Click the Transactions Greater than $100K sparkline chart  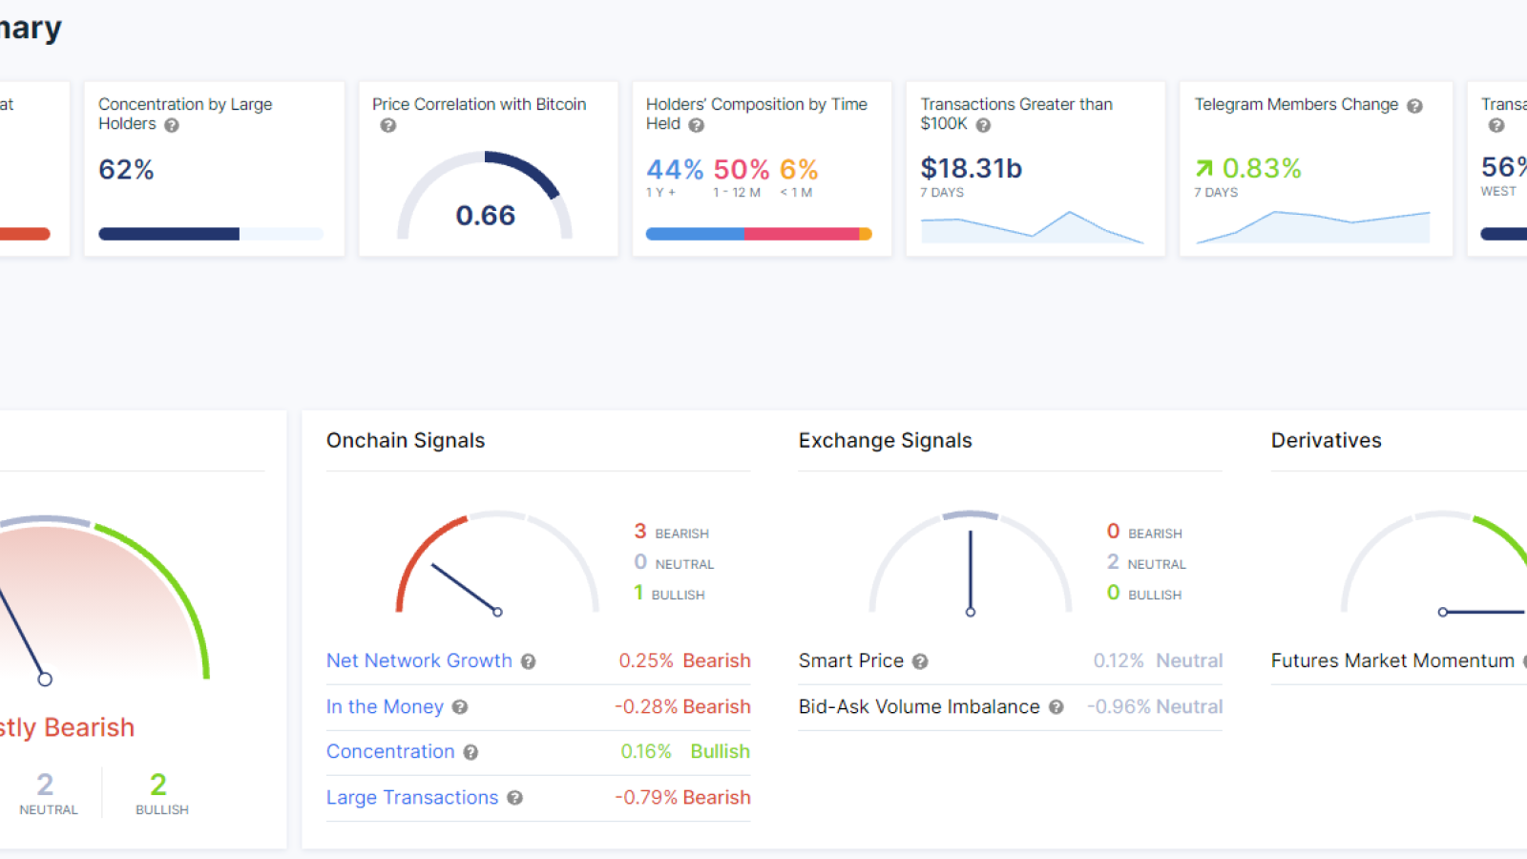[x=1032, y=227]
